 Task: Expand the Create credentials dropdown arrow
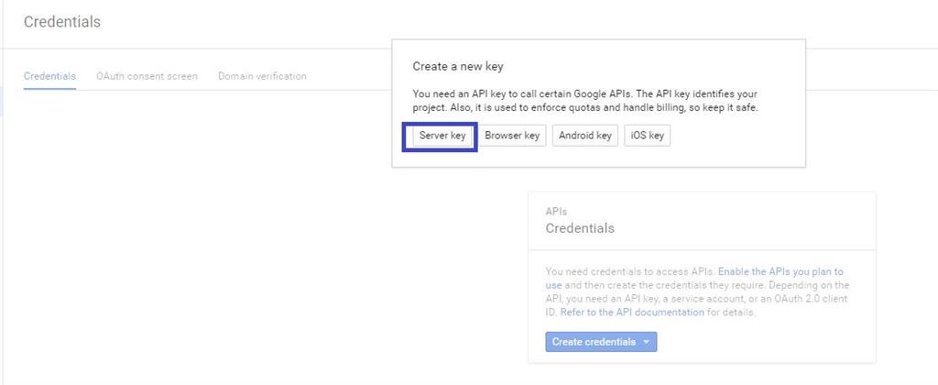click(646, 342)
